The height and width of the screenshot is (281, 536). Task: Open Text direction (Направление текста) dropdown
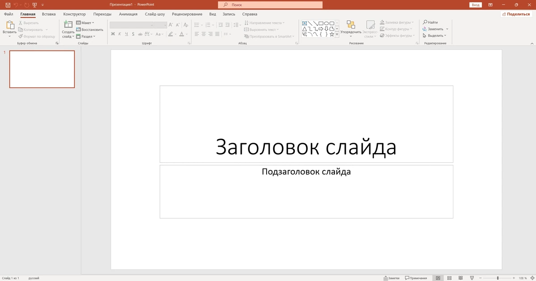[264, 22]
